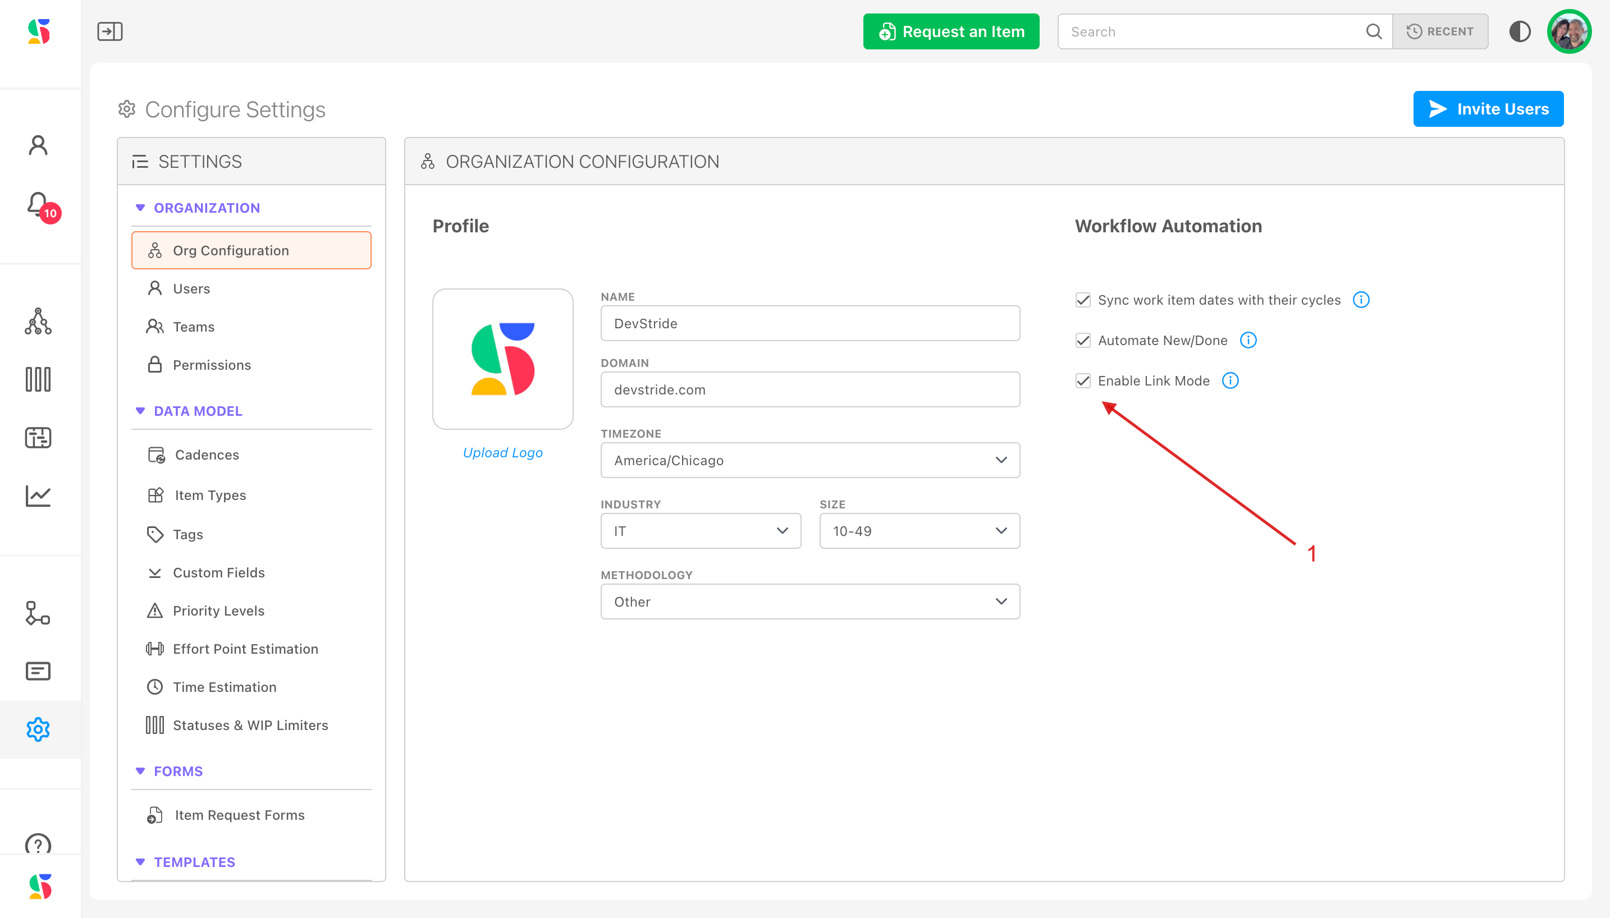Open the kanban board columns icon
Screen dimensions: 1610x918
[x=38, y=379]
